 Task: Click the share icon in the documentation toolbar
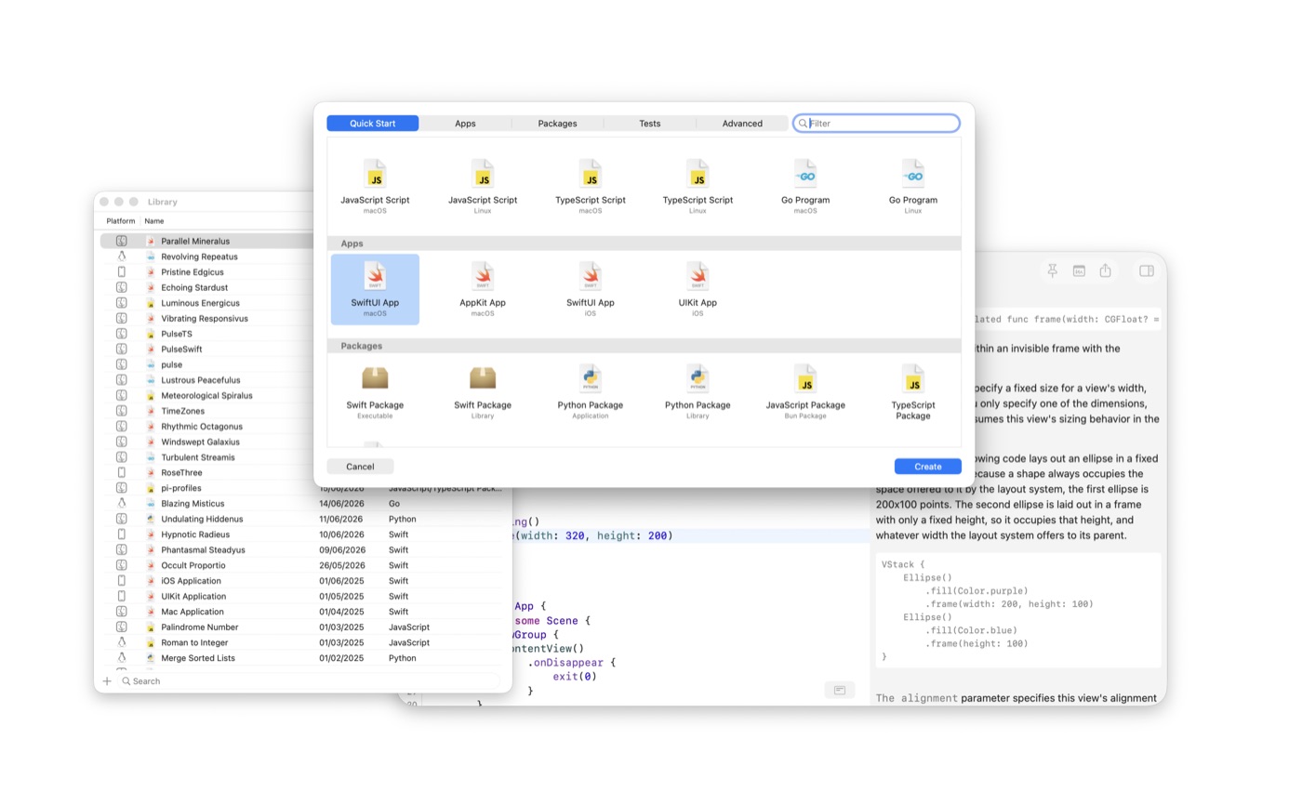1105,271
